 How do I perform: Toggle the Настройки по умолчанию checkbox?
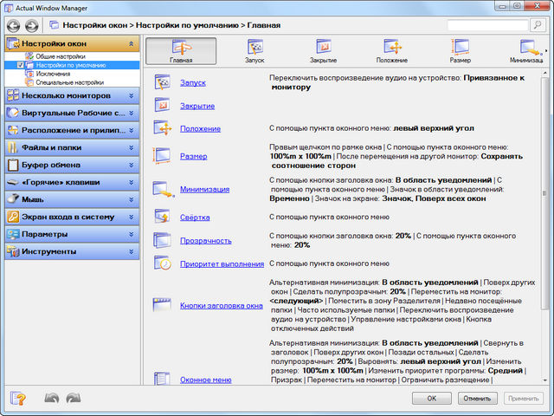pyautogui.click(x=21, y=65)
